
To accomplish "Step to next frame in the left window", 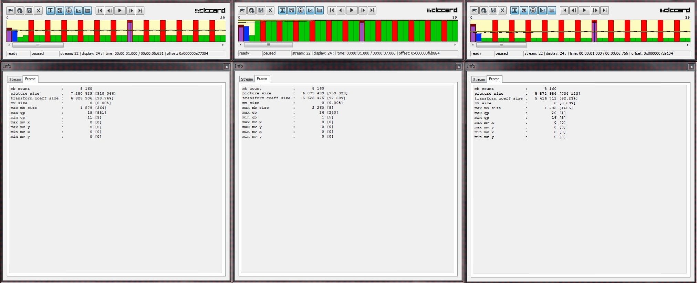I will coord(131,11).
